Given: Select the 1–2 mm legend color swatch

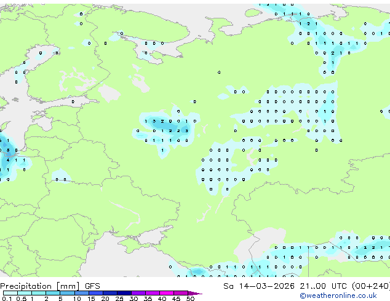Looking at the screenshot, I should [x=39, y=293].
